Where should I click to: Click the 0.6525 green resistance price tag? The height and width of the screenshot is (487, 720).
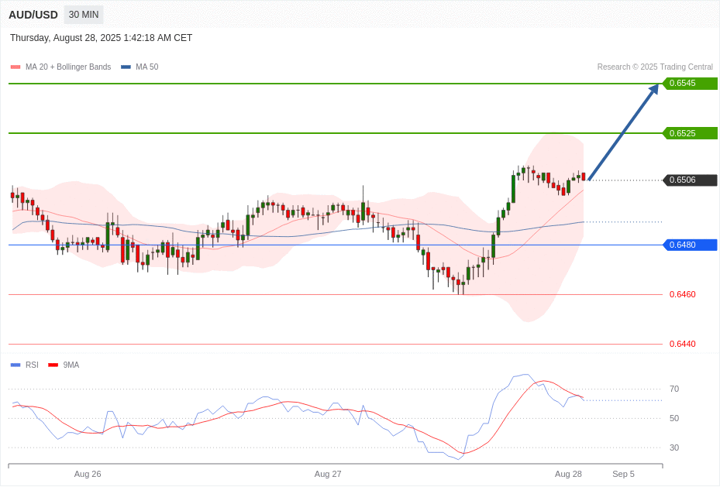tap(690, 133)
